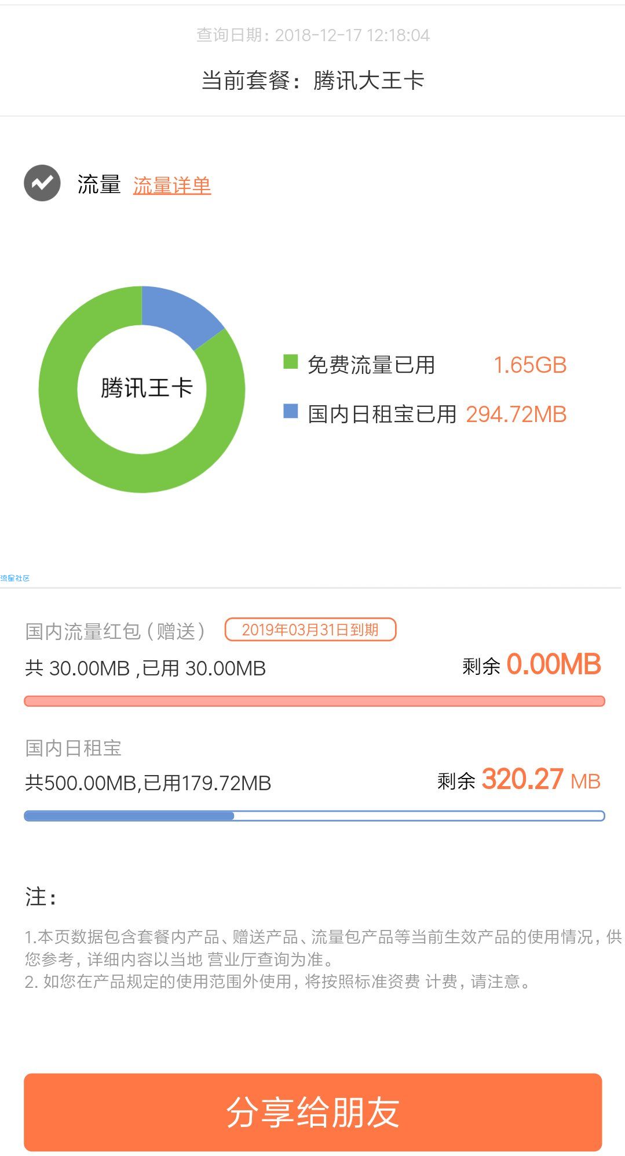This screenshot has width=625, height=1156.
Task: Click the 当前套餐：腾讯大王卡 heading
Action: click(313, 81)
